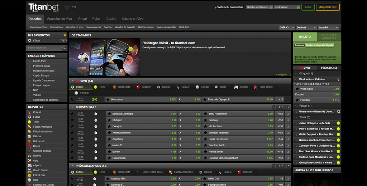Open Ciclismo en Ruta sport
This screenshot has height=186, width=367.
[42, 151]
